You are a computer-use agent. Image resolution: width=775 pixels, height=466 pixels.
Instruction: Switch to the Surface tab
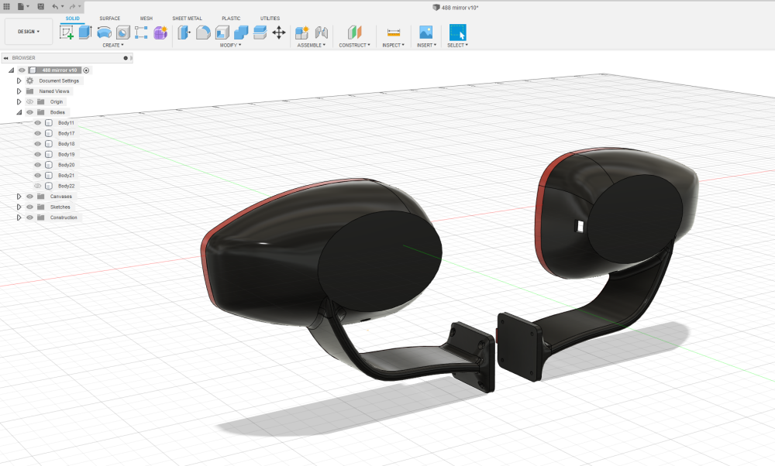(x=109, y=18)
